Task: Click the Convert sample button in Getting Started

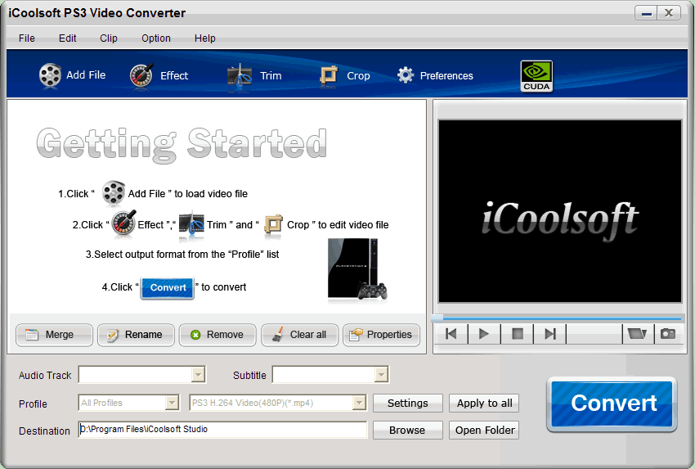Action: [168, 287]
